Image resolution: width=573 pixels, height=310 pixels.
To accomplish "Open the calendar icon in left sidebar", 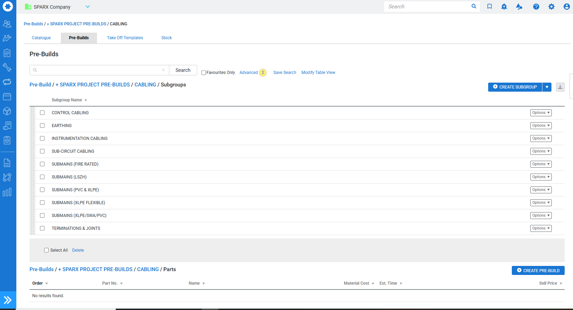I will pos(7,97).
